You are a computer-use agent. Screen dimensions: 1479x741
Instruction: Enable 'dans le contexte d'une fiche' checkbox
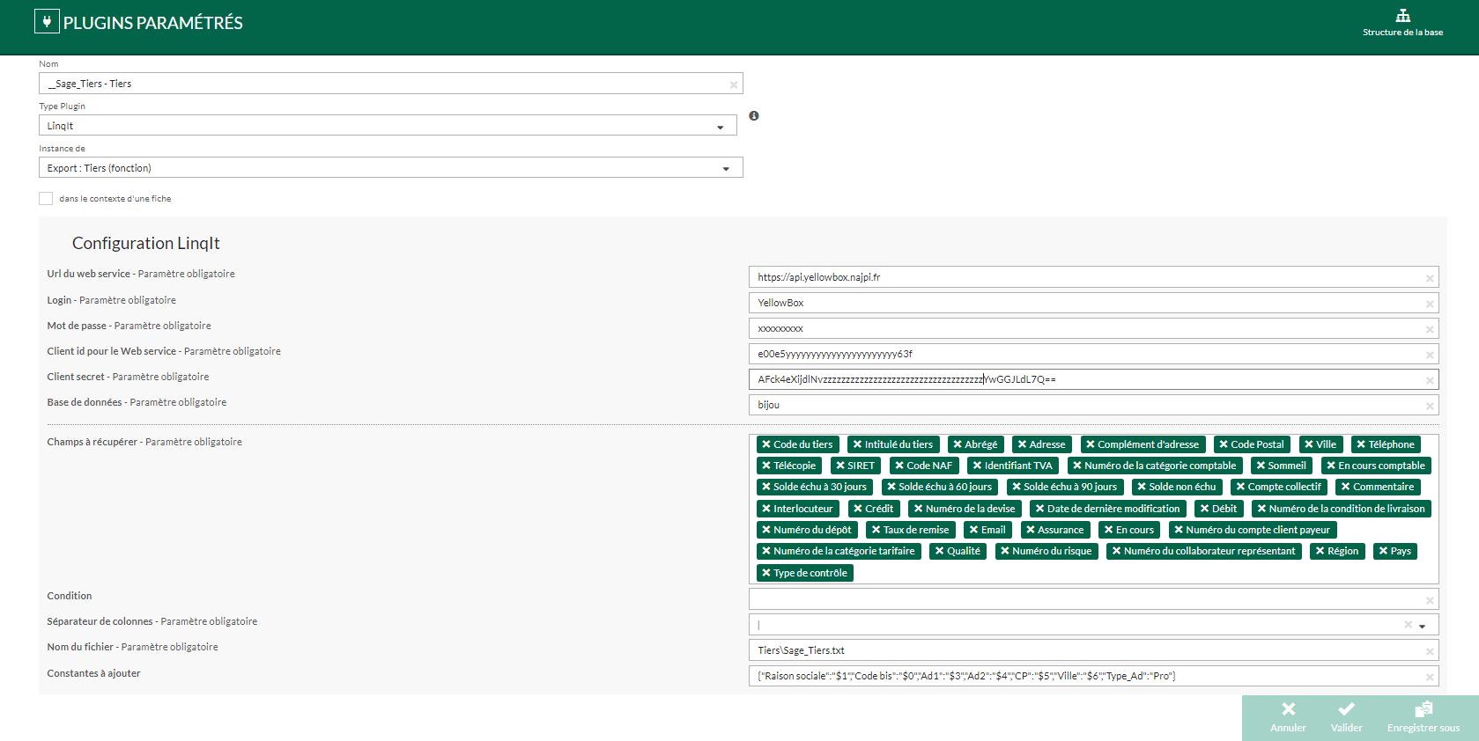click(46, 199)
